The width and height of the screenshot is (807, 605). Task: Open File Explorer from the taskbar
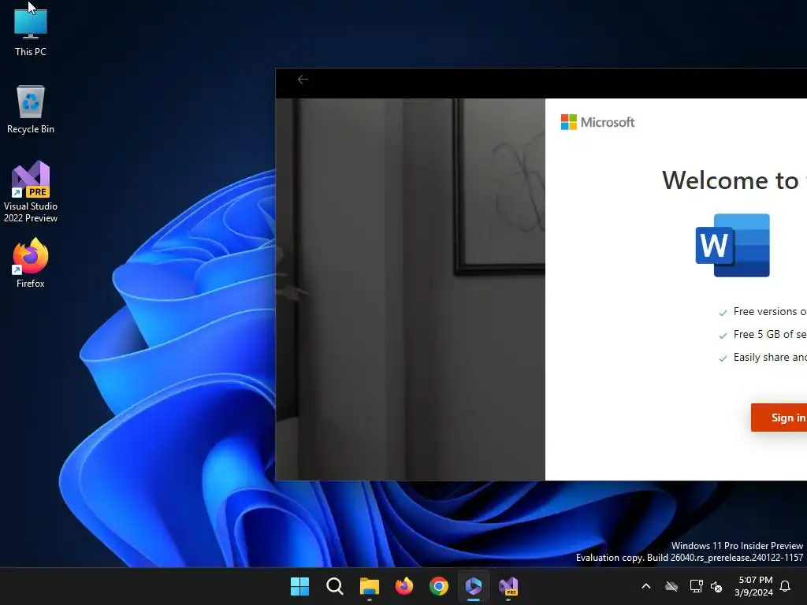tap(370, 586)
